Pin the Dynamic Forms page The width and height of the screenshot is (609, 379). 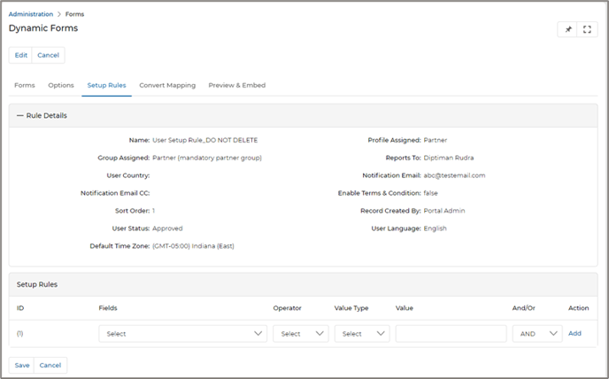pyautogui.click(x=568, y=29)
